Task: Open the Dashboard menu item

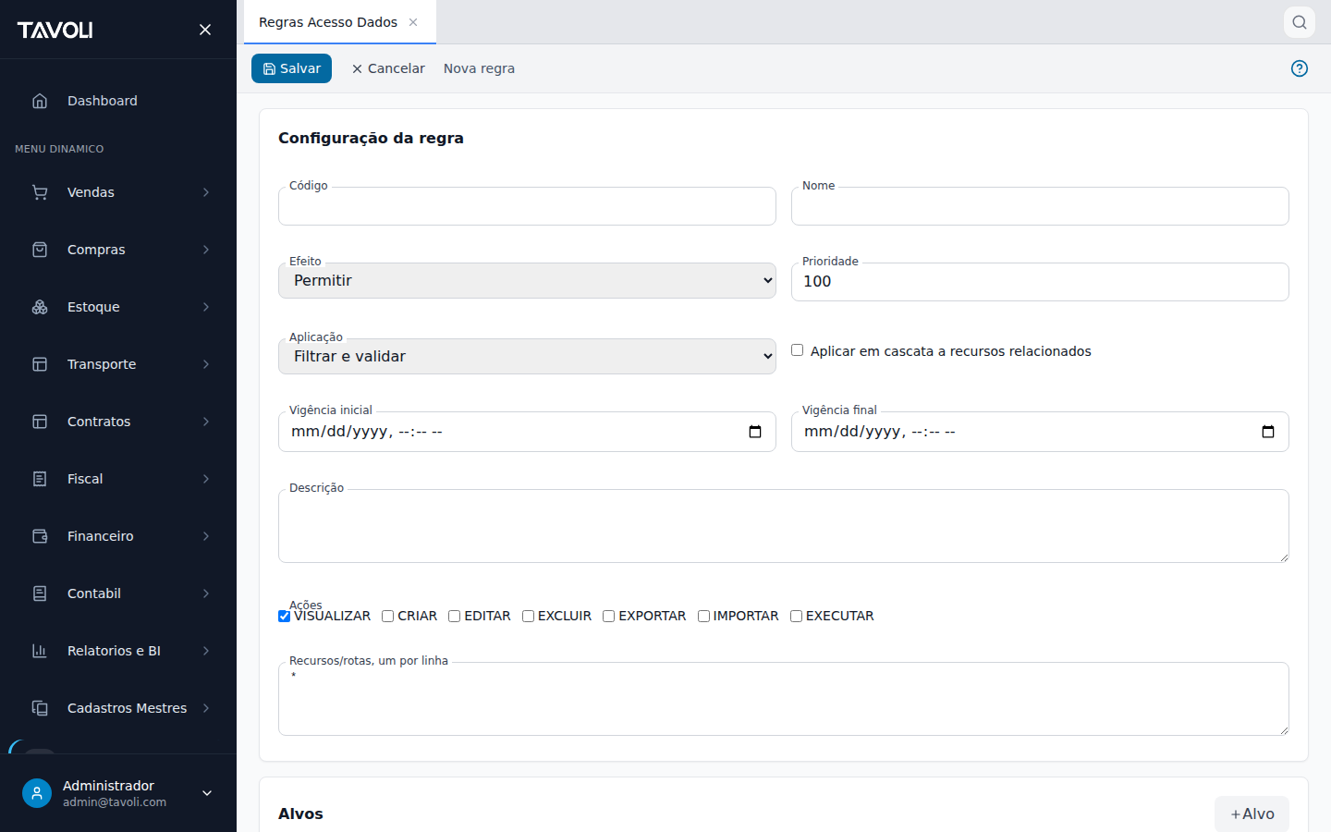Action: click(x=118, y=101)
